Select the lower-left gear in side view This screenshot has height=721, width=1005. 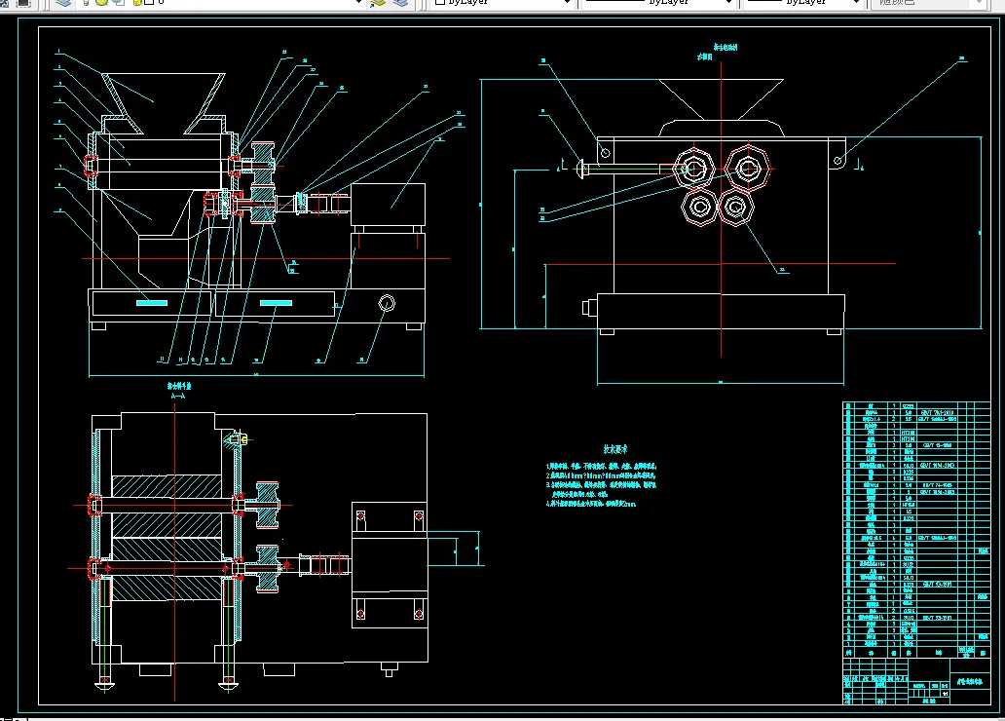pyautogui.click(x=698, y=208)
